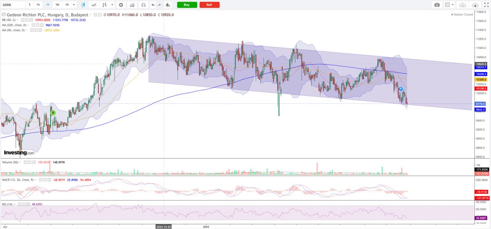The width and height of the screenshot is (491, 229).
Task: Open settings of MA (200) indicator
Action: [38, 25]
